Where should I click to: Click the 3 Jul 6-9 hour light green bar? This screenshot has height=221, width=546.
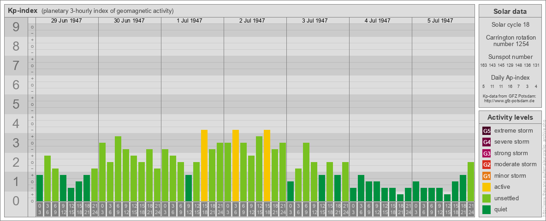tap(306, 172)
